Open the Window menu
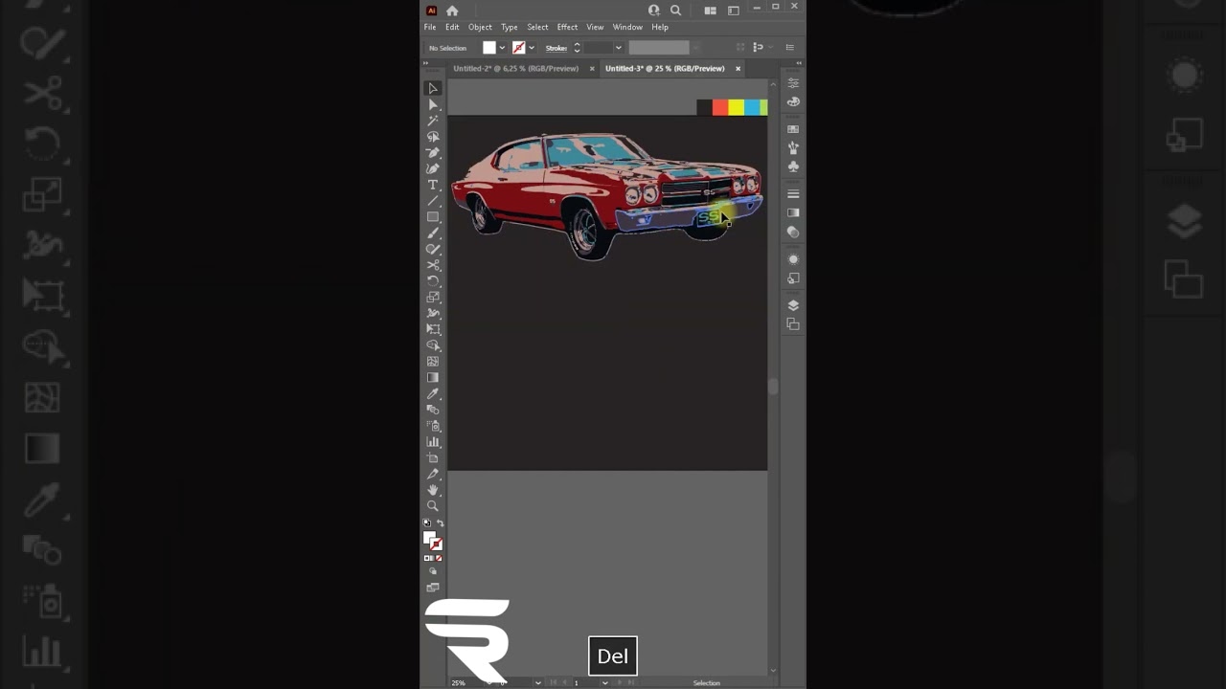The image size is (1226, 689). (x=627, y=27)
